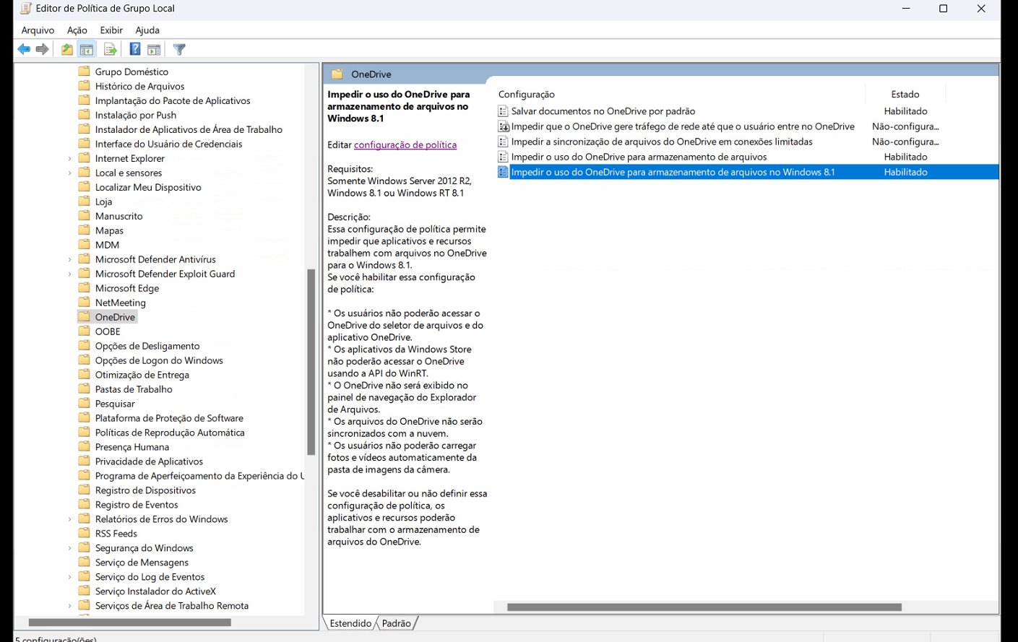The width and height of the screenshot is (1018, 642).
Task: Click the policy icon beside Salvar documentos no OneDrive
Action: click(x=503, y=111)
